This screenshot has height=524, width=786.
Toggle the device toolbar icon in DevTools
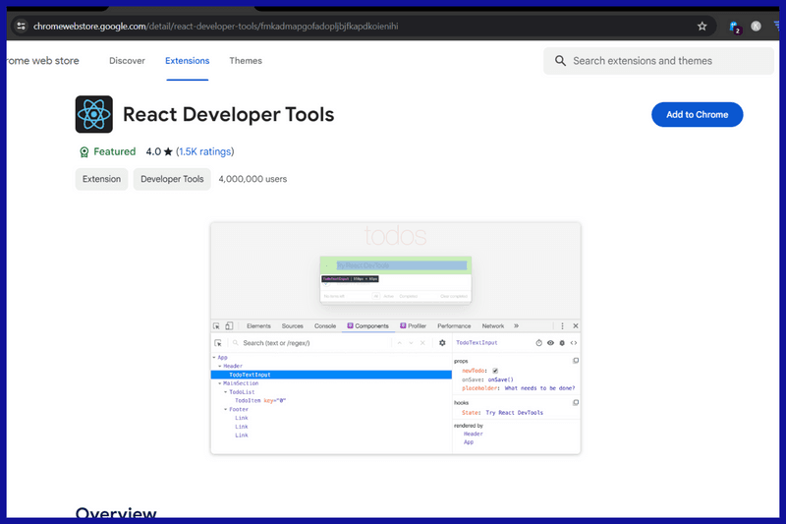pos(229,325)
